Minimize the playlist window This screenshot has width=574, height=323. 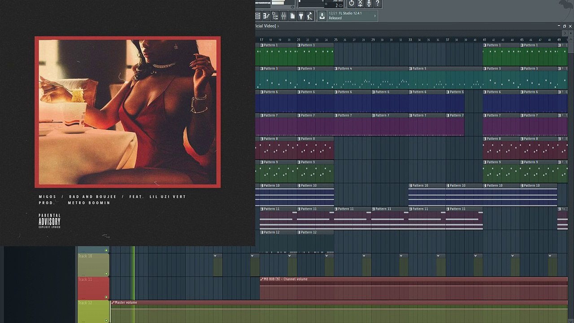pos(559,26)
